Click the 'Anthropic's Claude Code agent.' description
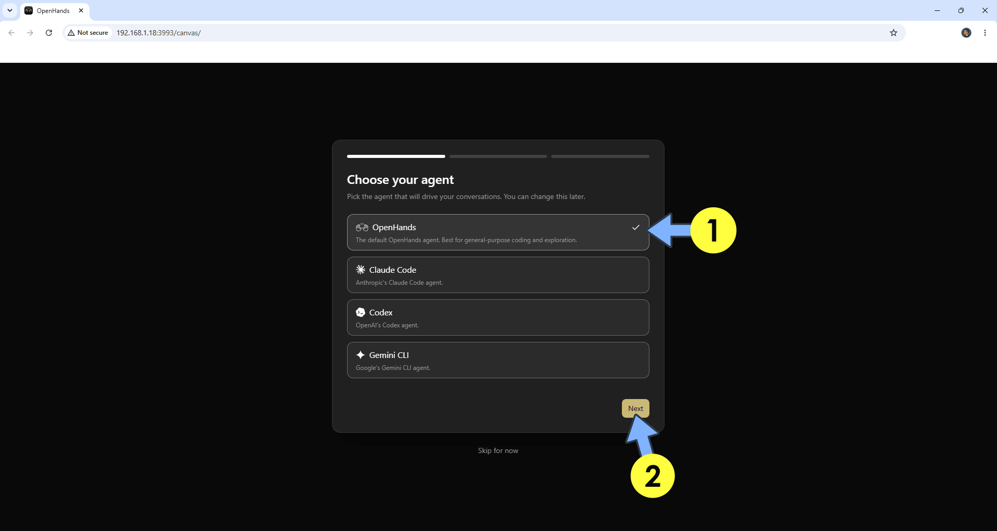The image size is (997, 531). pos(399,283)
